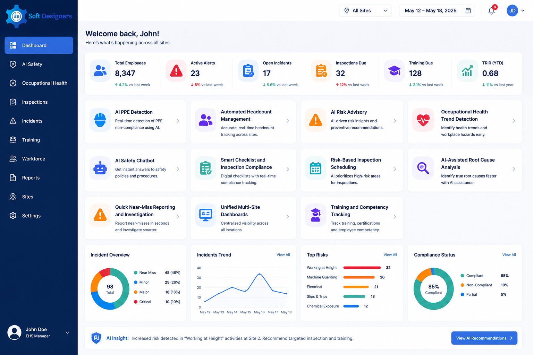
Task: Click the Unified Multi-Site Dashboards monitor icon
Action: click(x=205, y=215)
